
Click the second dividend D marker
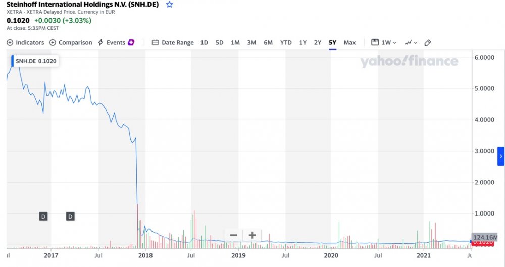pos(70,216)
